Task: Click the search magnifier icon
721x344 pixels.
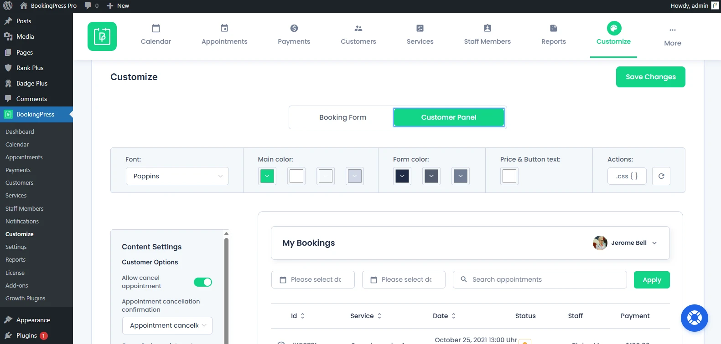Action: click(464, 279)
